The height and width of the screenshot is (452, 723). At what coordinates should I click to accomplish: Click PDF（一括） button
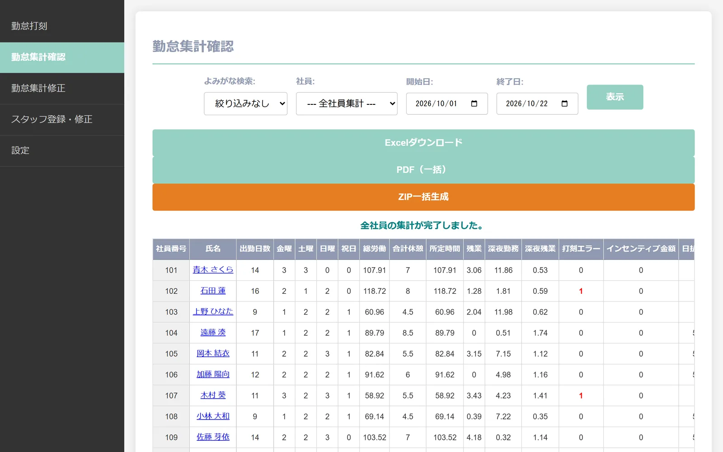pos(423,170)
